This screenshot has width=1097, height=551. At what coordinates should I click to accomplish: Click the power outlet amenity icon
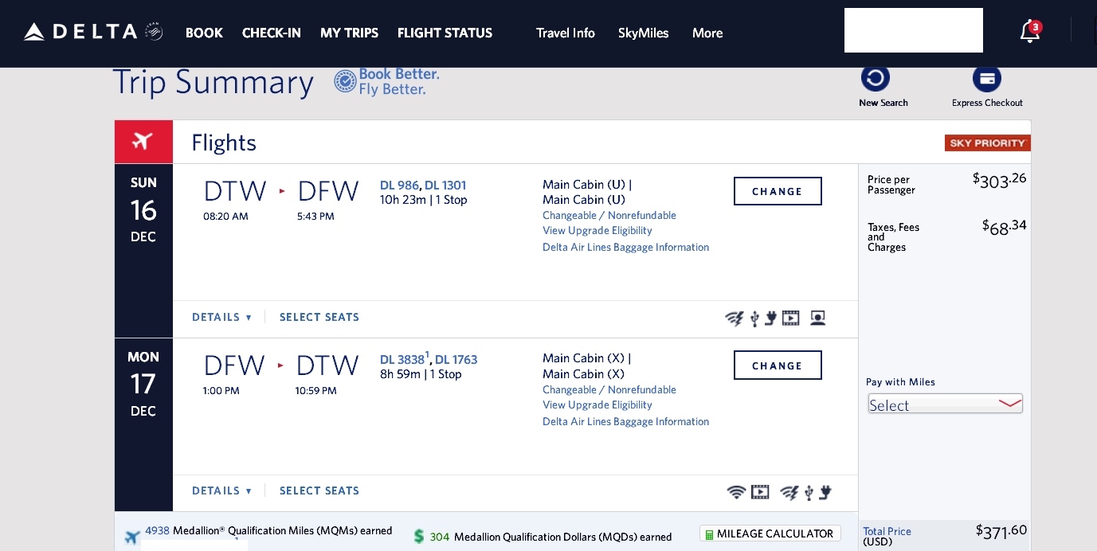tap(770, 318)
